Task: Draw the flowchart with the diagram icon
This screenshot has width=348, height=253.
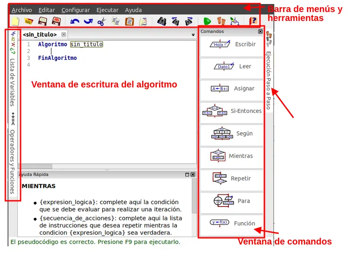Action: point(235,21)
